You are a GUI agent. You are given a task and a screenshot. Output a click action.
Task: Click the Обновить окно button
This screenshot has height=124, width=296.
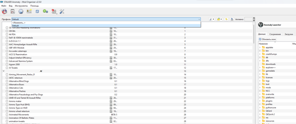pos(268,39)
